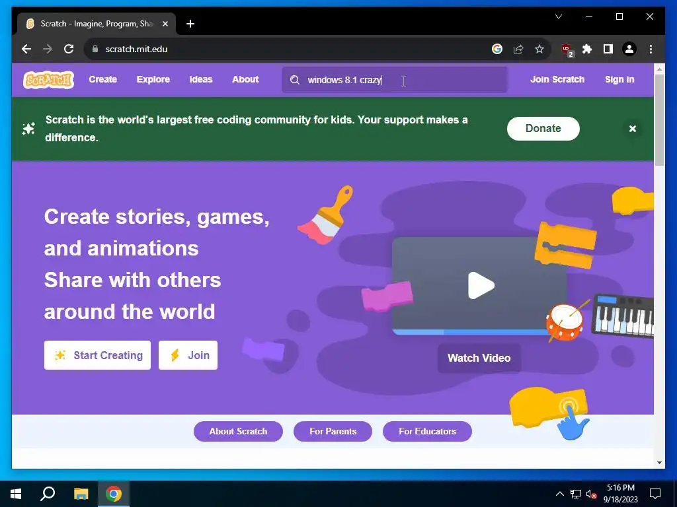This screenshot has width=677, height=507.
Task: Show hidden system tray icons
Action: point(559,494)
